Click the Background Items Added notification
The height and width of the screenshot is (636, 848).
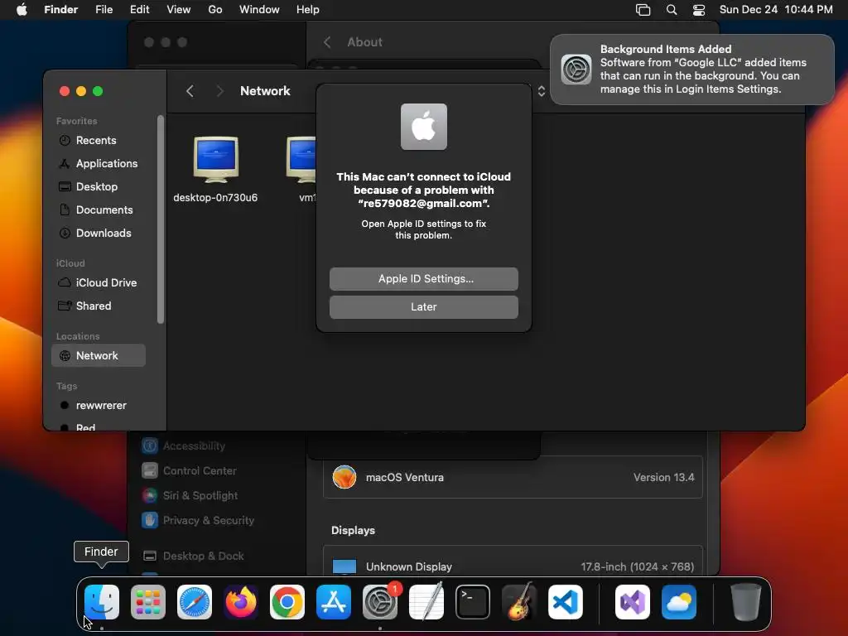(692, 70)
